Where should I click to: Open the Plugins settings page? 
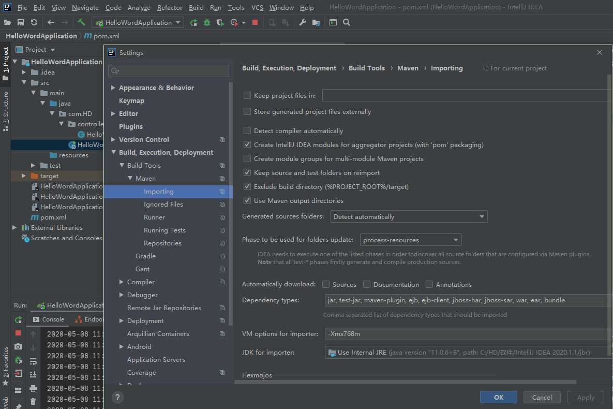pos(130,126)
